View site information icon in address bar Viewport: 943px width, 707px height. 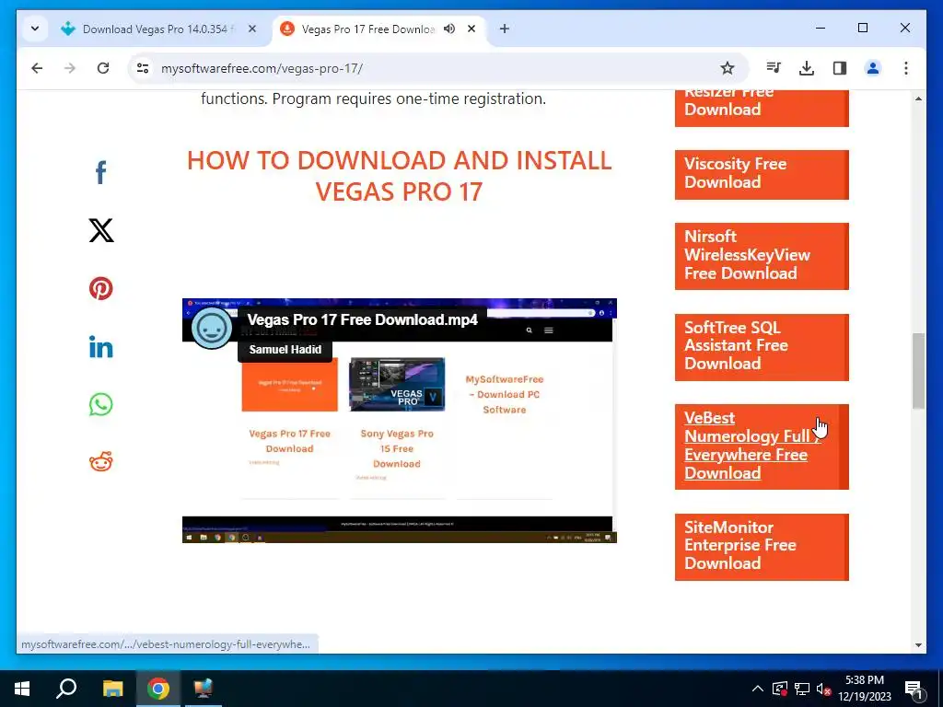(x=143, y=68)
